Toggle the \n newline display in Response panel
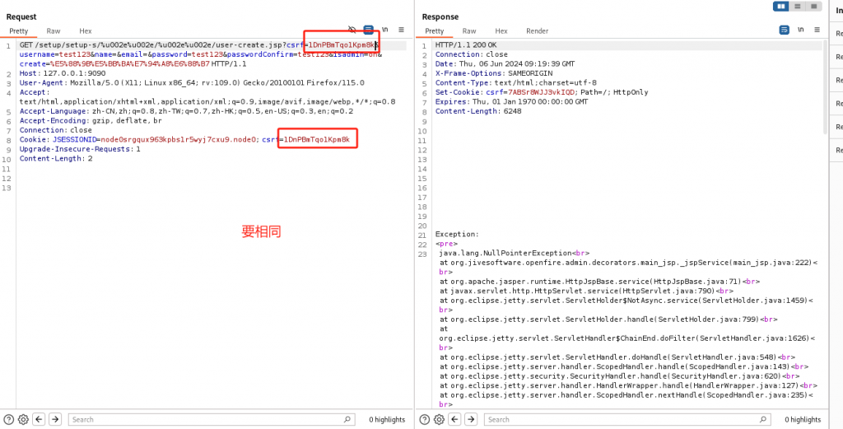 801,30
